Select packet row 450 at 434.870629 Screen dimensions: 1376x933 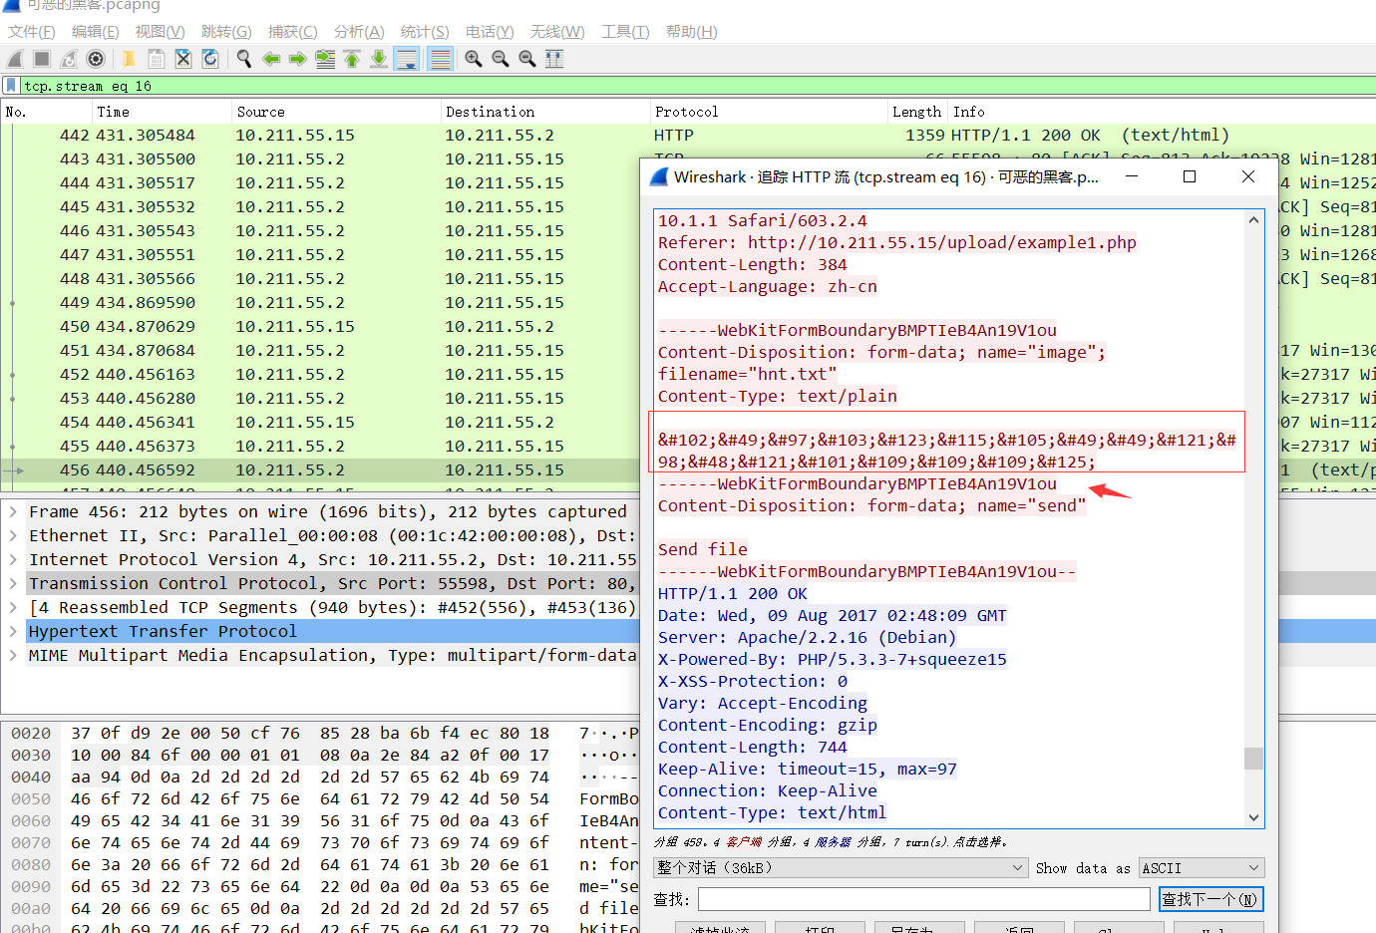point(319,326)
